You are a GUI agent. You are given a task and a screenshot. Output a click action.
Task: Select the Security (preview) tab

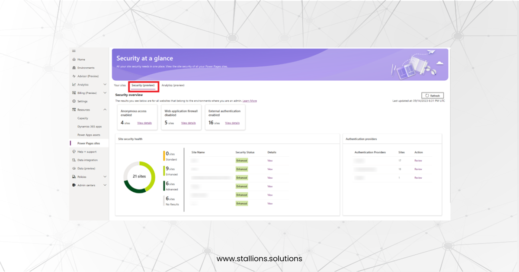[x=143, y=85]
